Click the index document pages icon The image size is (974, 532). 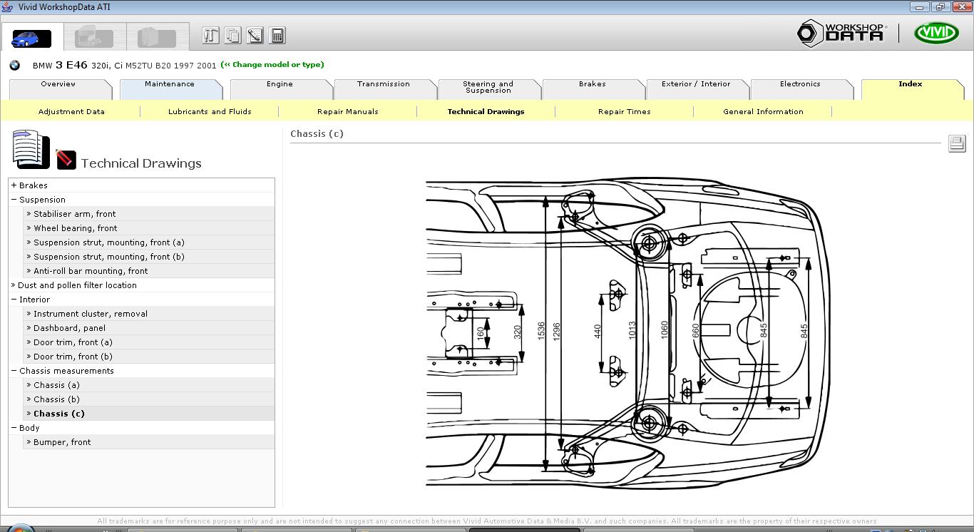tap(31, 150)
